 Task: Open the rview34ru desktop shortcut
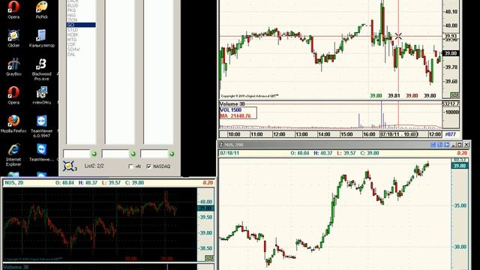pos(42,95)
